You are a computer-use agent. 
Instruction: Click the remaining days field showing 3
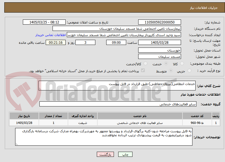coord(85,42)
